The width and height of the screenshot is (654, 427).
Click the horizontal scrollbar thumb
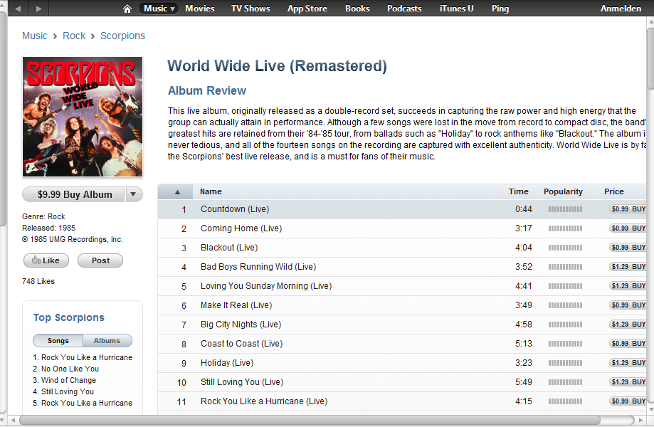(x=310, y=419)
